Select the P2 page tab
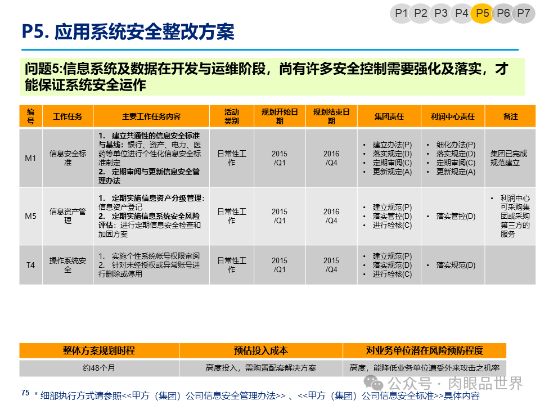 pyautogui.click(x=421, y=13)
